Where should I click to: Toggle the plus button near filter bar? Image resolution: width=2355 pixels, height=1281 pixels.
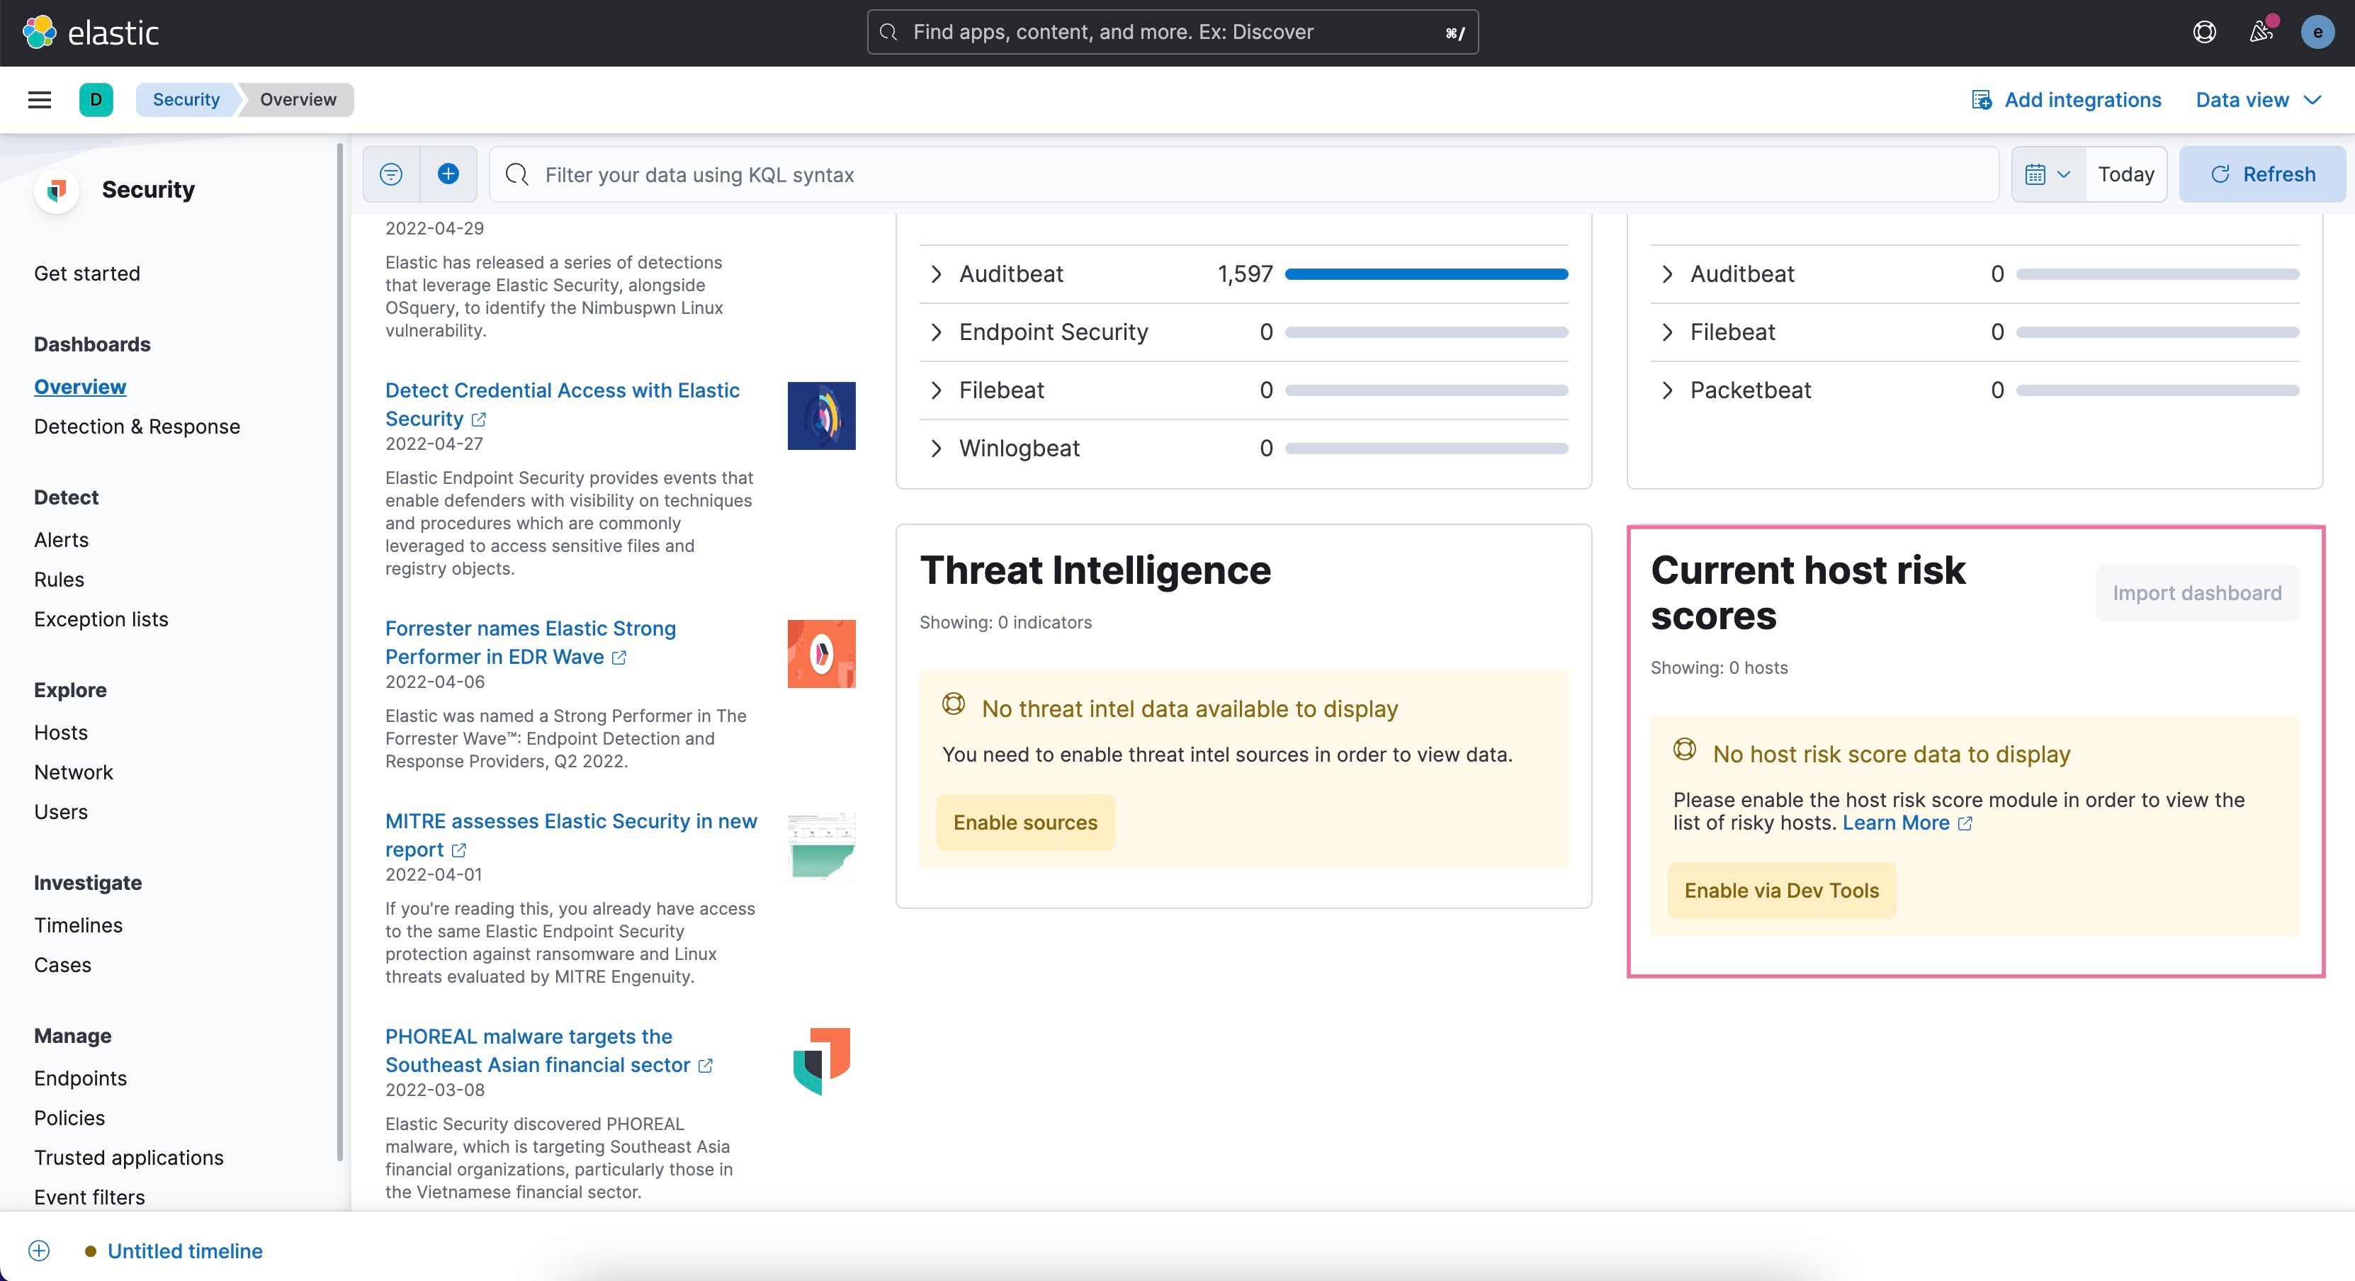pyautogui.click(x=448, y=174)
